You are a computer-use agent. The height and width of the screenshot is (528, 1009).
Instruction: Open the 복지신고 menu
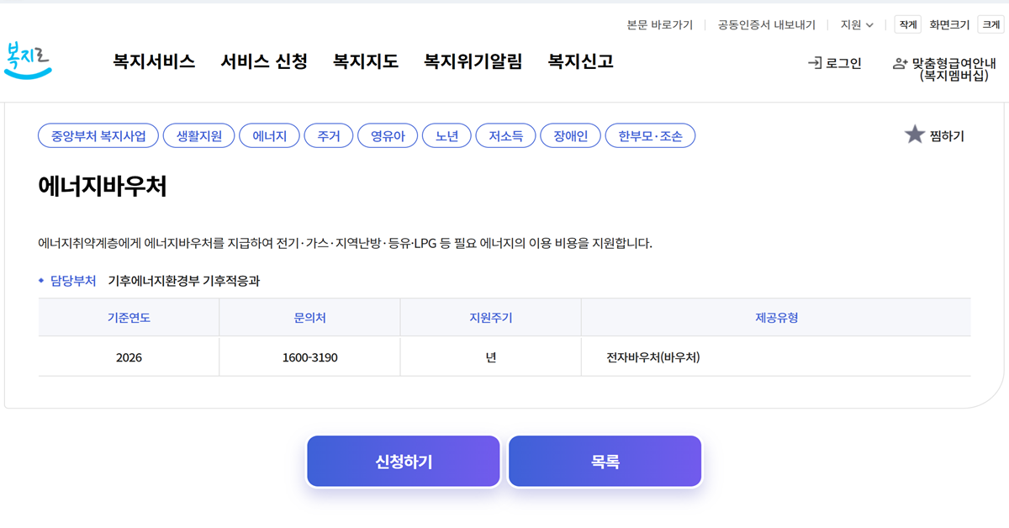(581, 61)
